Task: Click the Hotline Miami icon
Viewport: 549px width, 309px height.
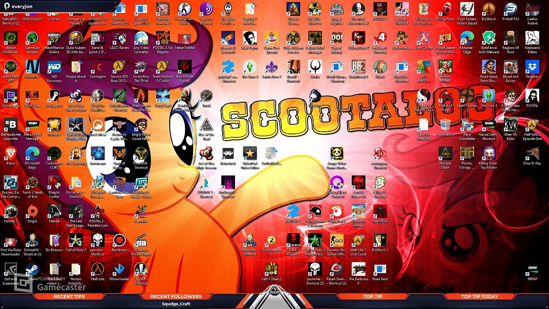Action: coord(445,71)
